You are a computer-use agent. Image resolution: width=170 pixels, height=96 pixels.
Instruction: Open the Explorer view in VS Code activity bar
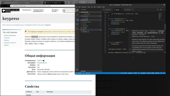[77, 10]
